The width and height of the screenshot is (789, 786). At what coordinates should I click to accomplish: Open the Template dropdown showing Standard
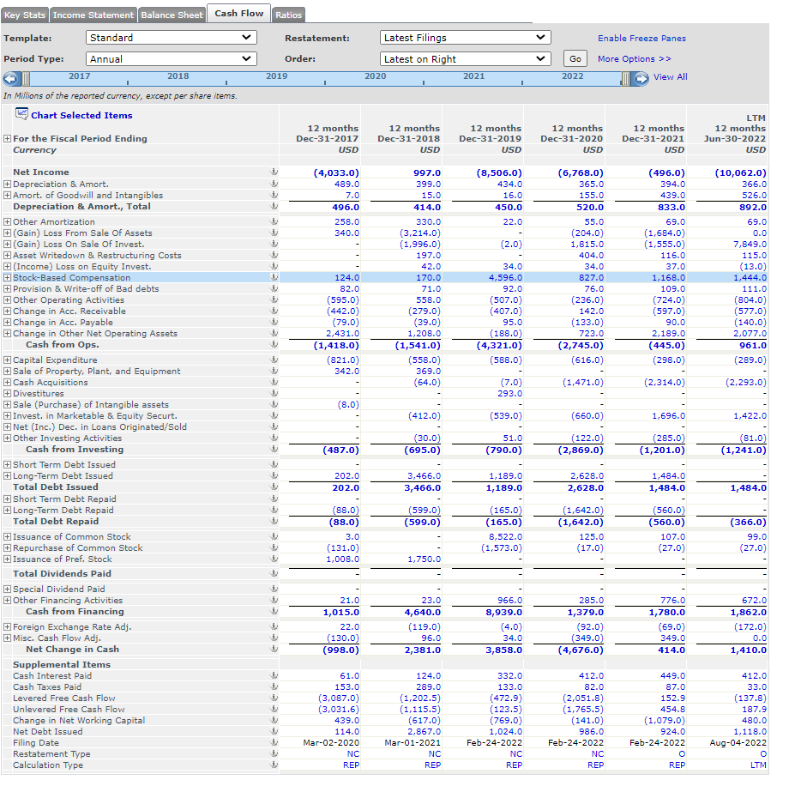[x=172, y=37]
